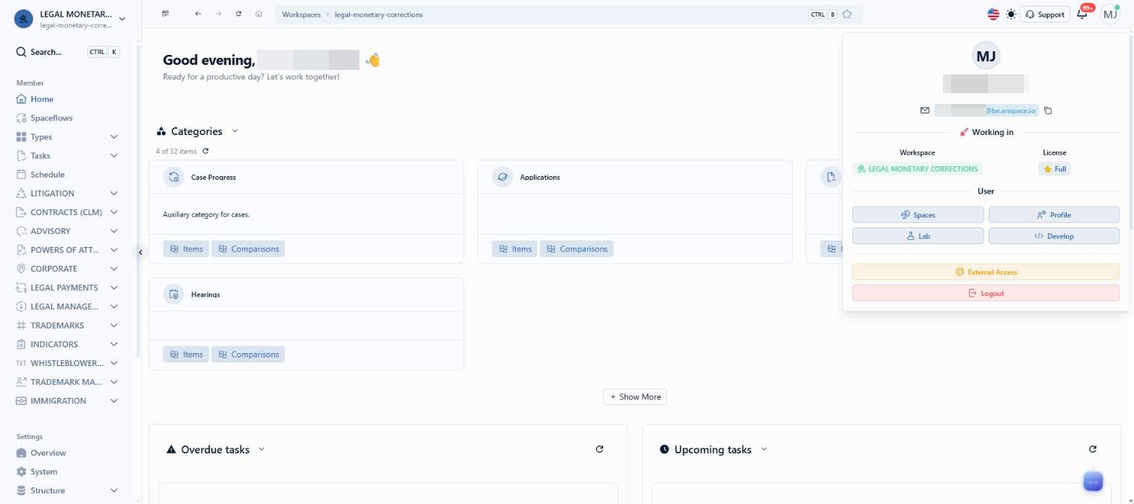Expand CONTRACTS (CLM) section

pyautogui.click(x=114, y=212)
